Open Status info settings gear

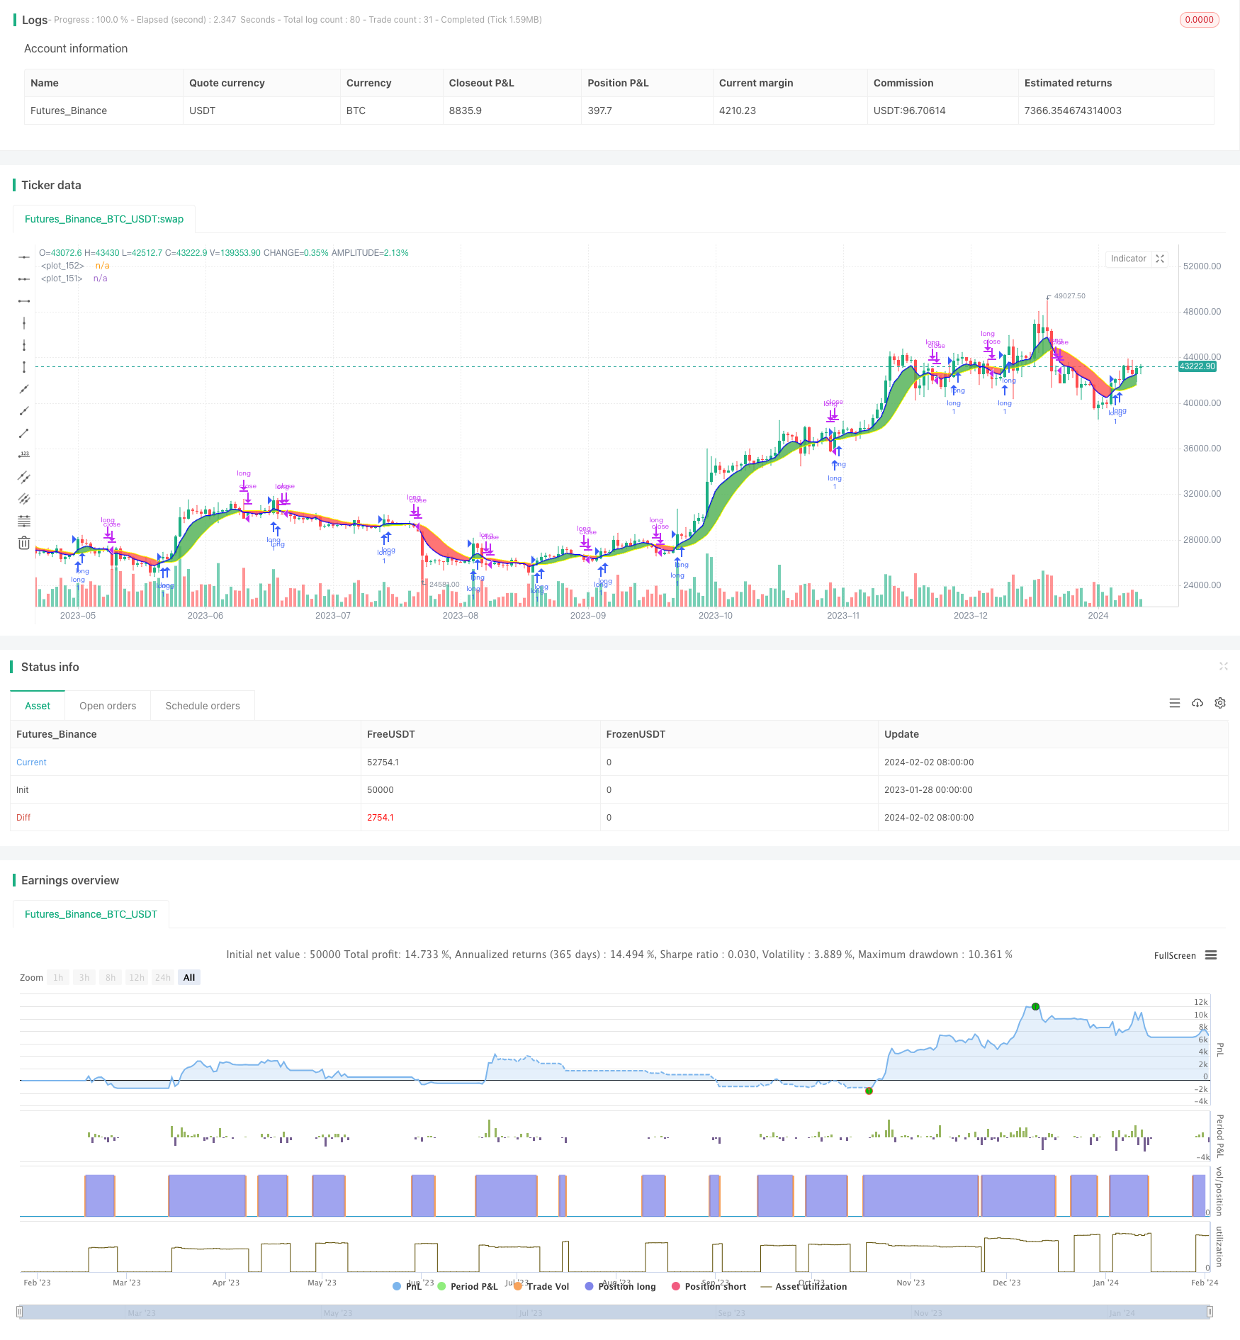click(1220, 703)
